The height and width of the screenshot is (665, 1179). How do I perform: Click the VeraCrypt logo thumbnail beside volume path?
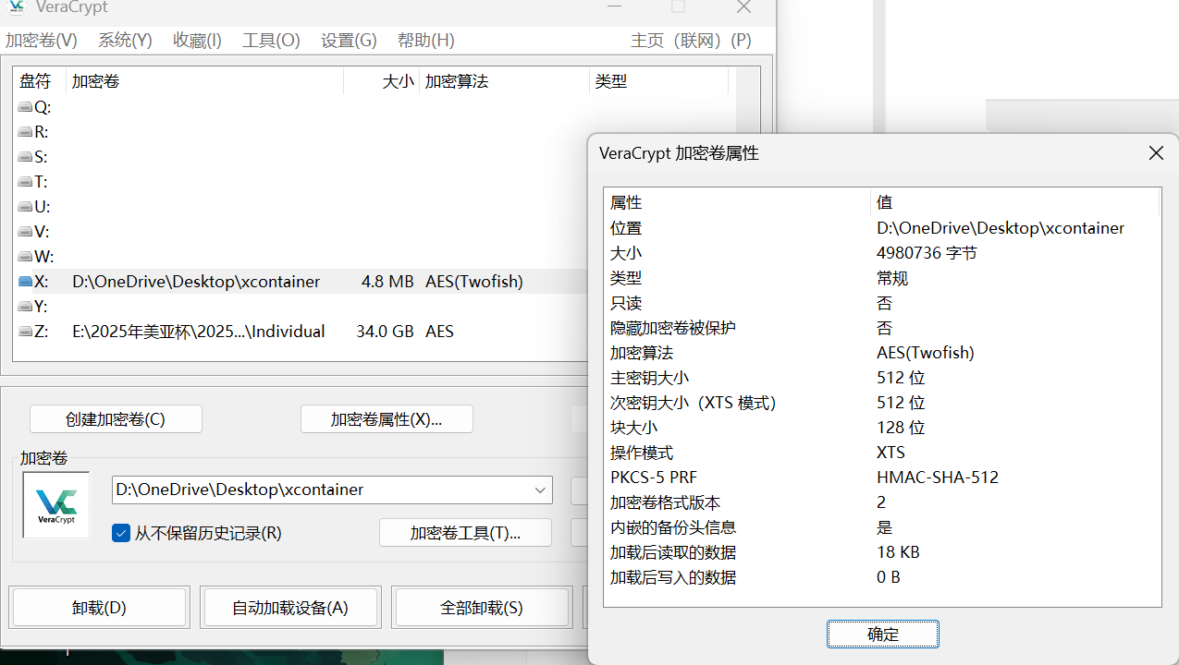tap(56, 504)
